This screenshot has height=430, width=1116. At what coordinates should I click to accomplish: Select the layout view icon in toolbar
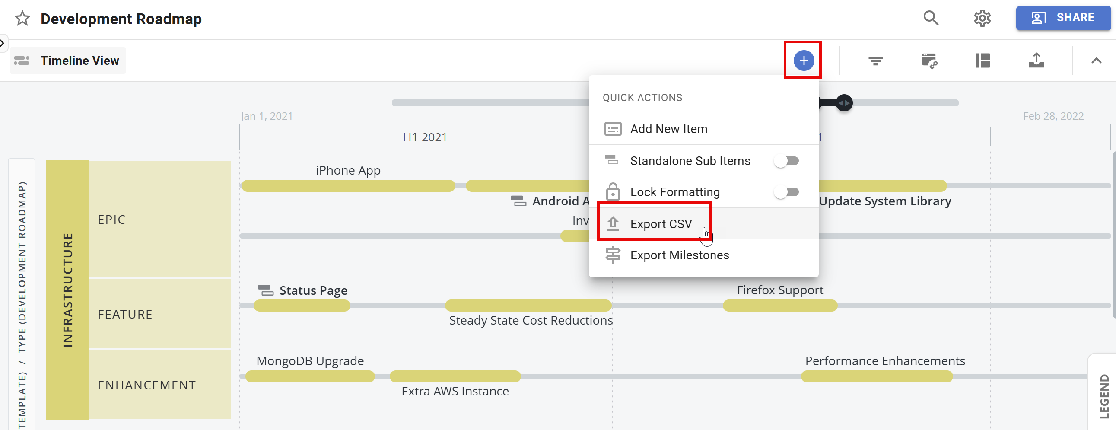pos(983,61)
